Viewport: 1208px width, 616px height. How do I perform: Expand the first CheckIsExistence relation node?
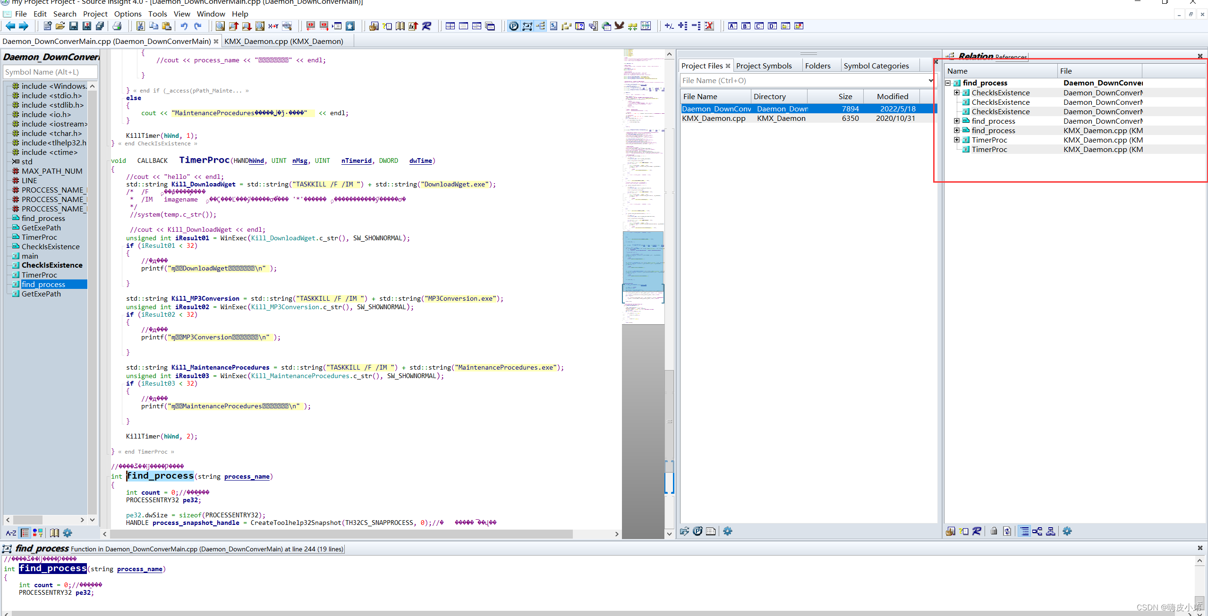(957, 93)
